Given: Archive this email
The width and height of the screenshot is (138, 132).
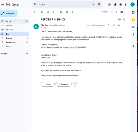Looking at the screenshot, I should [42, 12].
